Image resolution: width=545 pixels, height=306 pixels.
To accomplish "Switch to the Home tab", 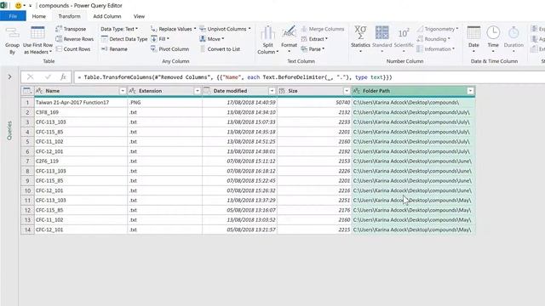I will click(x=39, y=16).
